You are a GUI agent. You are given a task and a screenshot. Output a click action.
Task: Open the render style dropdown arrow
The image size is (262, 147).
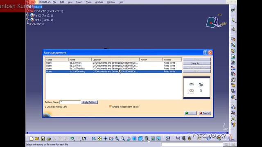(149, 140)
